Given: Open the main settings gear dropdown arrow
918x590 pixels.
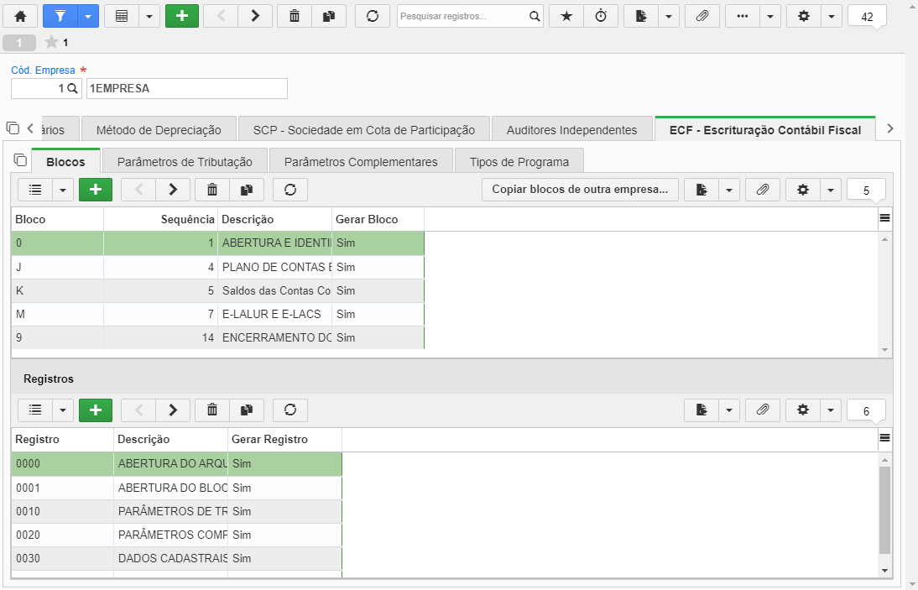Looking at the screenshot, I should click(x=832, y=17).
